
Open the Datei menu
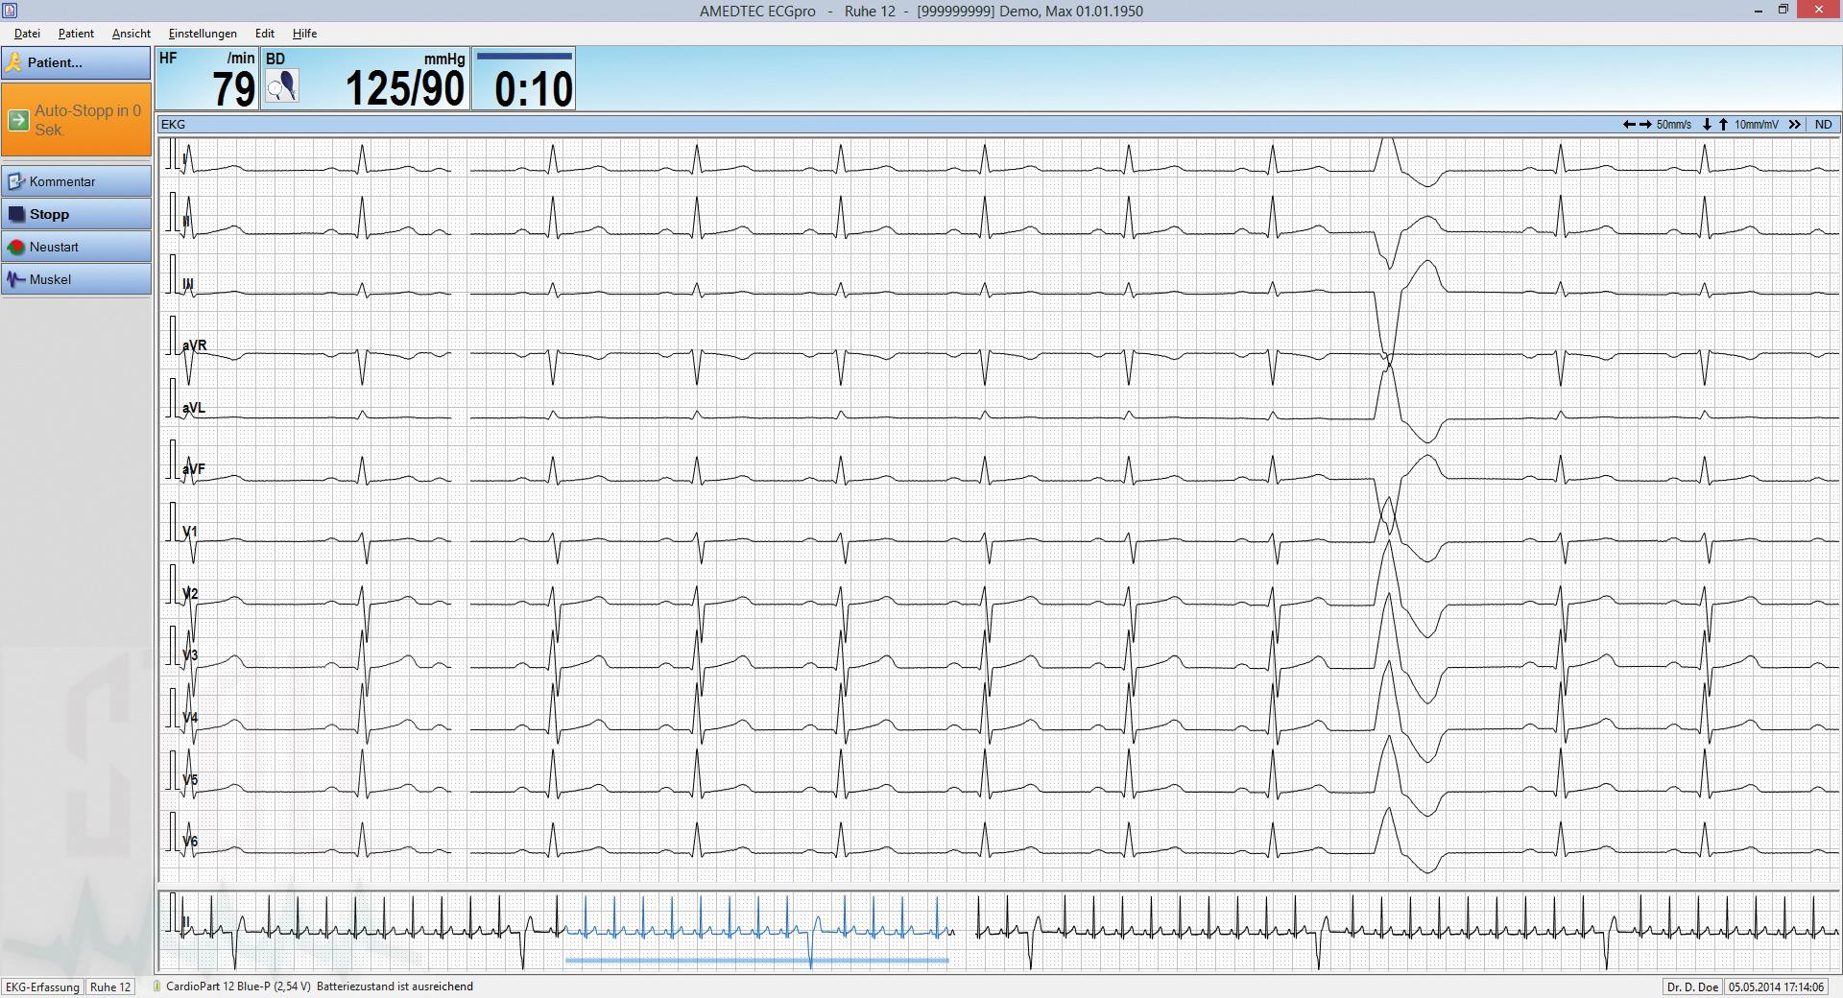27,34
